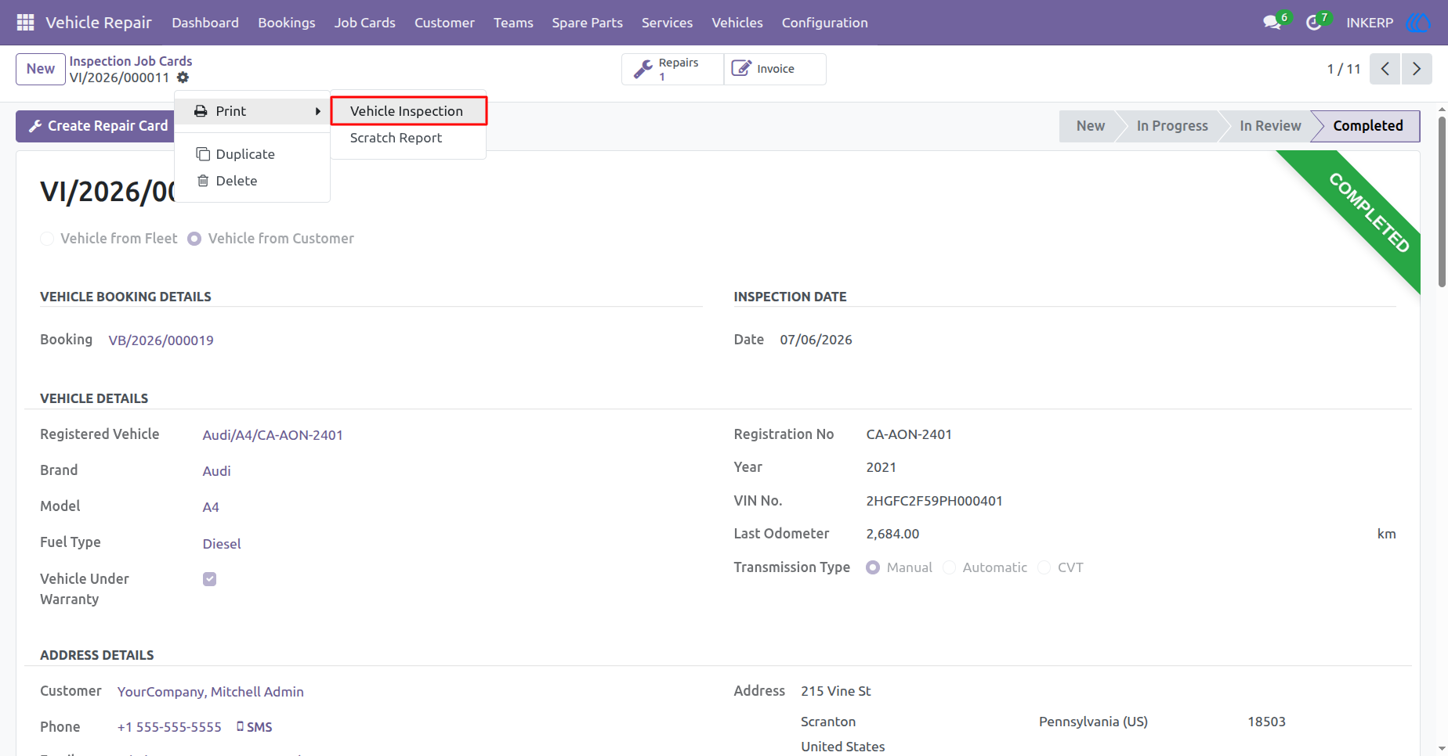Viewport: 1448px width, 756px height.
Task: Go to previous record arrow
Action: [x=1385, y=69]
